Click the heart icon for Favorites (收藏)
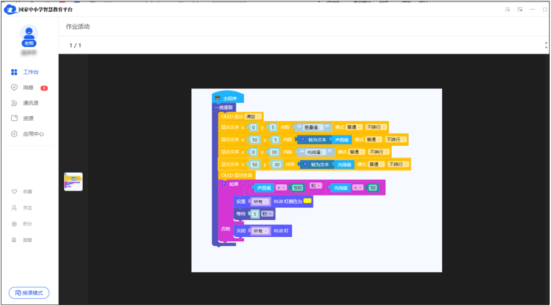 pos(14,191)
